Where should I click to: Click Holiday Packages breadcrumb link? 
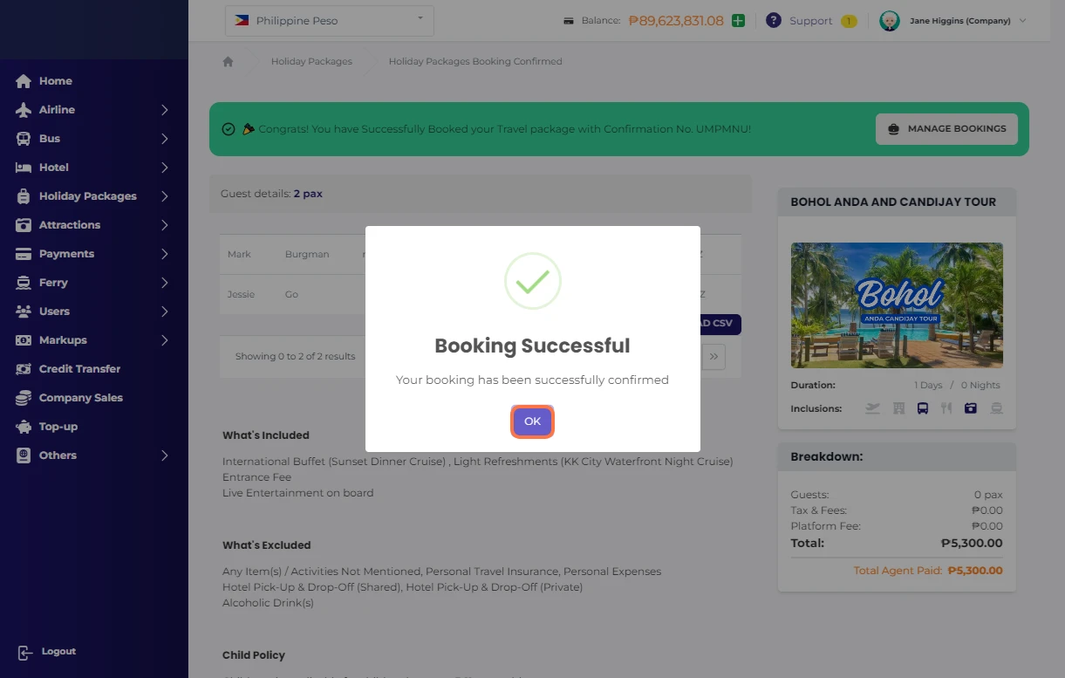[311, 62]
